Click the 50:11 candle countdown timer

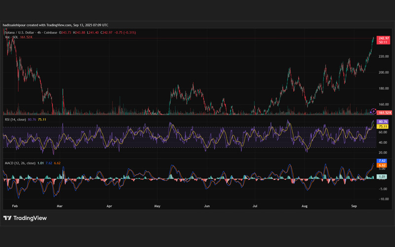383,42
